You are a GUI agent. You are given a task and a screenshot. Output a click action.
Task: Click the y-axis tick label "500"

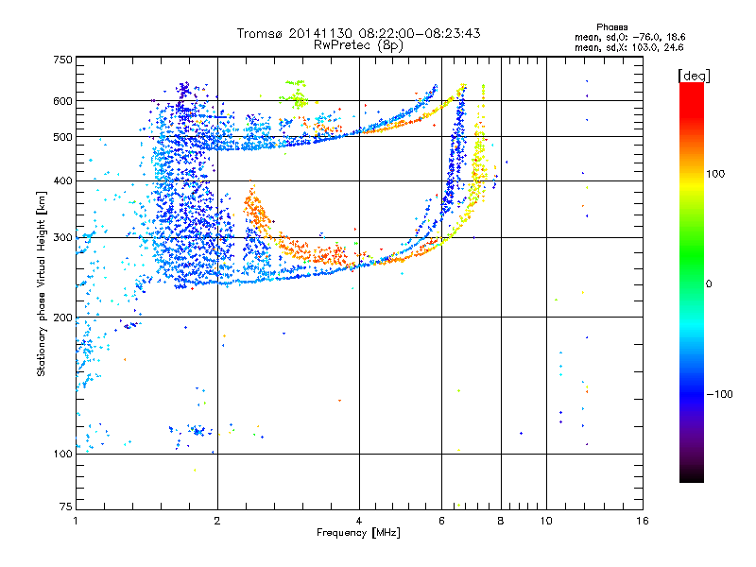pos(63,137)
